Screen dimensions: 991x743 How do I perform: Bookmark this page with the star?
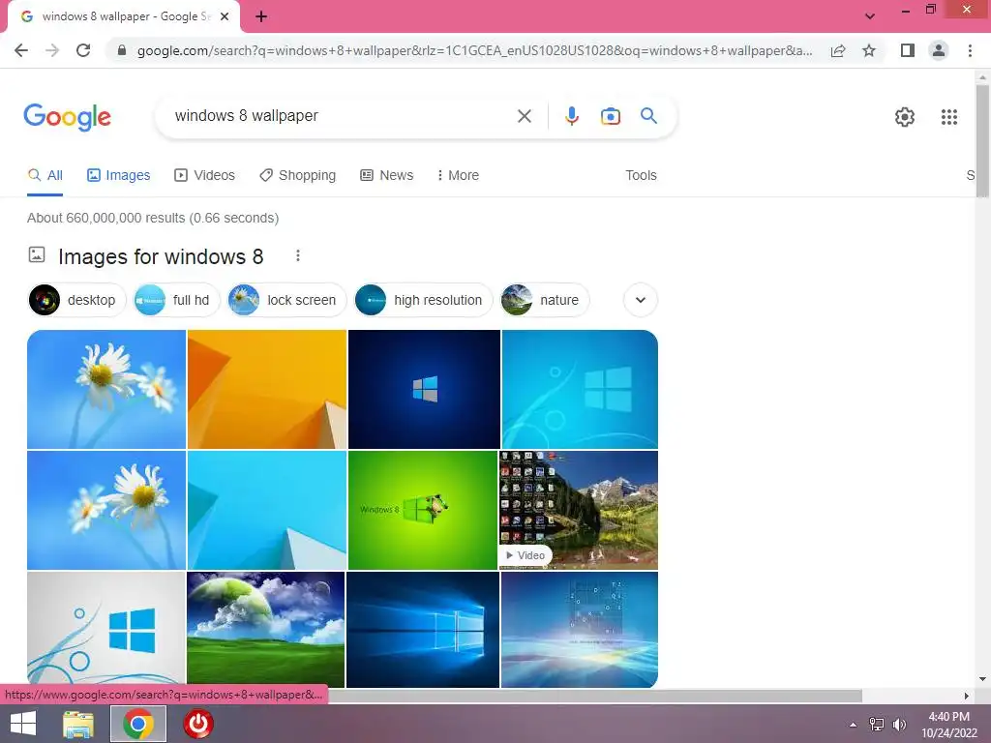tap(869, 50)
